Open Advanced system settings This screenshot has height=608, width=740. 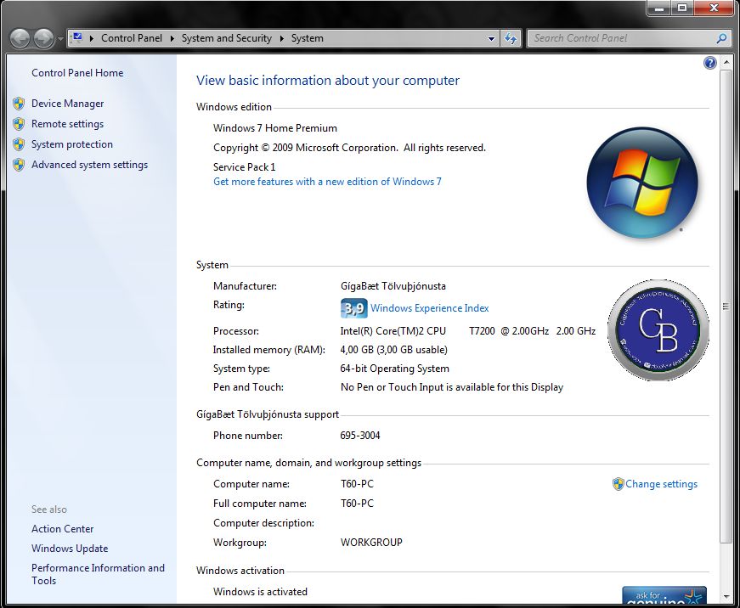pyautogui.click(x=89, y=165)
